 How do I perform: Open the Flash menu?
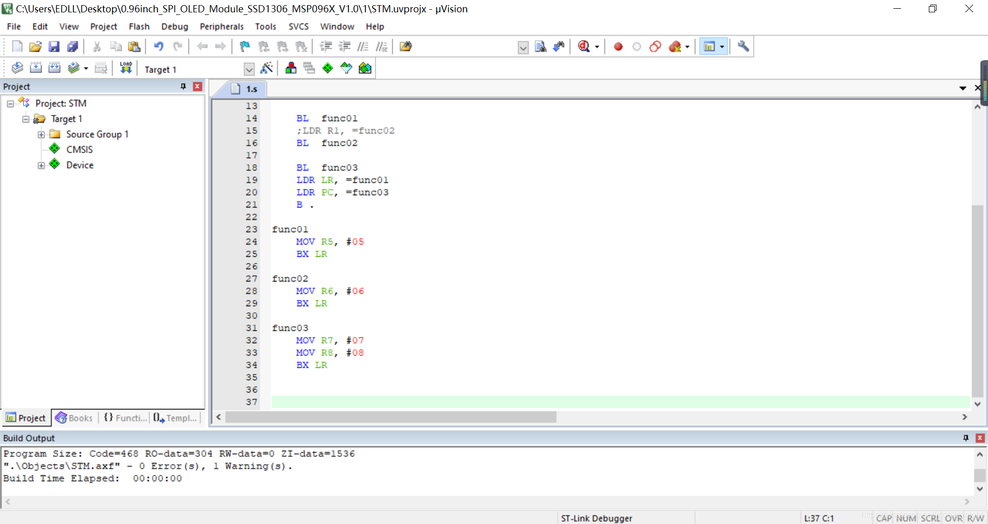click(x=139, y=26)
